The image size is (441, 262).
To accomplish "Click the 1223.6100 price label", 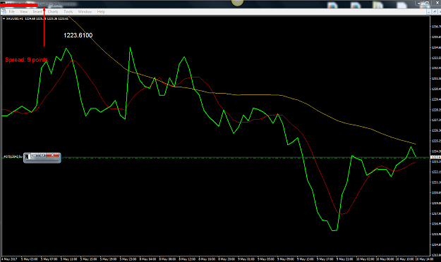I will [x=78, y=35].
